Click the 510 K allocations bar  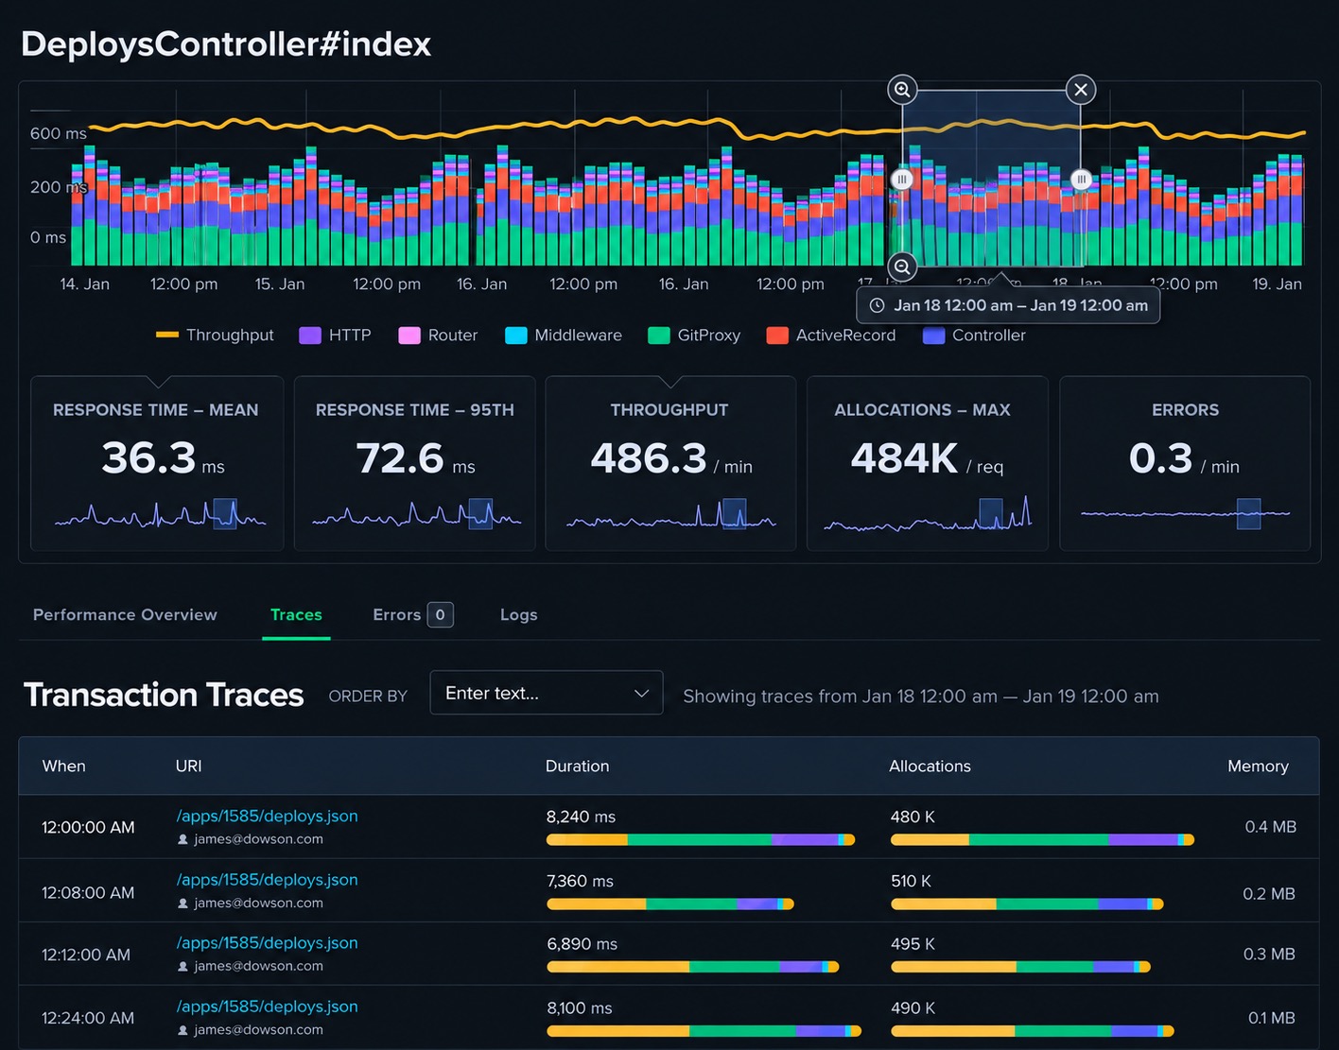pos(1027,904)
